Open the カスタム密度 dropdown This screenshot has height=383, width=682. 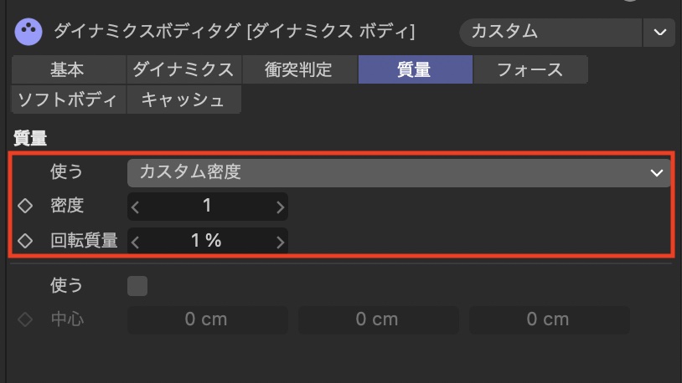point(399,172)
